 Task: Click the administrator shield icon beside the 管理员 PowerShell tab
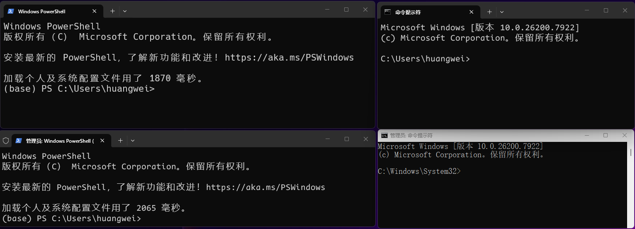tap(6, 141)
